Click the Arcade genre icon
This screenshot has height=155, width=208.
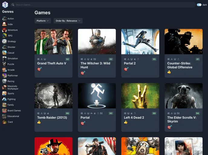pyautogui.click(x=4, y=70)
